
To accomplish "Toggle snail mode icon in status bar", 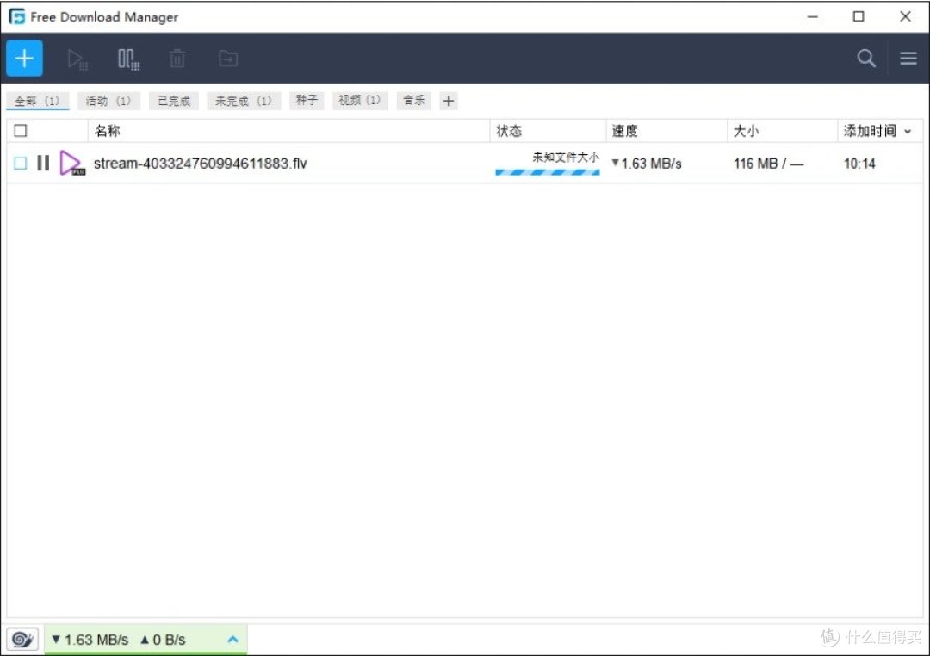I will tap(22, 640).
